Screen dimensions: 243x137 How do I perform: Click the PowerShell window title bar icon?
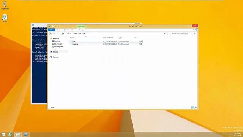click(33, 25)
